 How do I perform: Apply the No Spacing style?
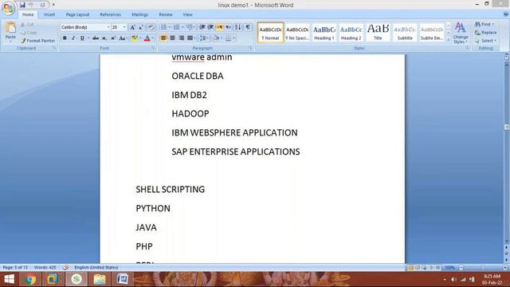(297, 33)
